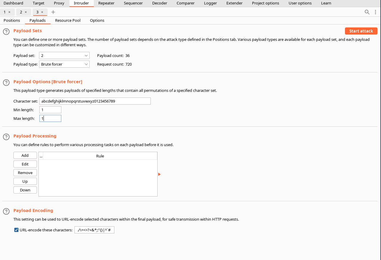This screenshot has height=260, width=381.
Task: Click the 'Payload Encoding' heading
Action: [33, 211]
